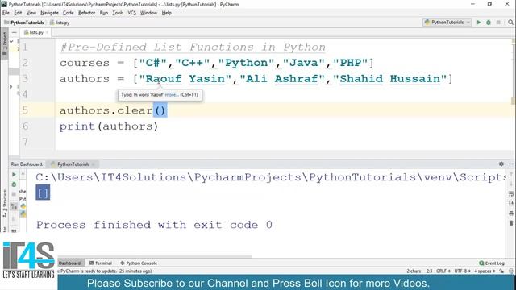This screenshot has width=516, height=290.
Task: Open the File menu
Action: coord(6,13)
